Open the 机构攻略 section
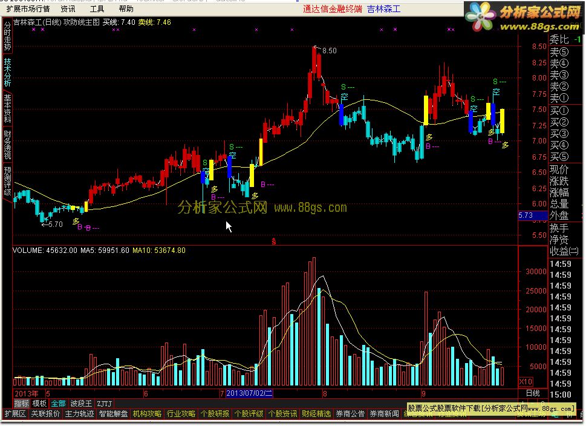Viewport: 586px width, 426px height. tap(147, 414)
